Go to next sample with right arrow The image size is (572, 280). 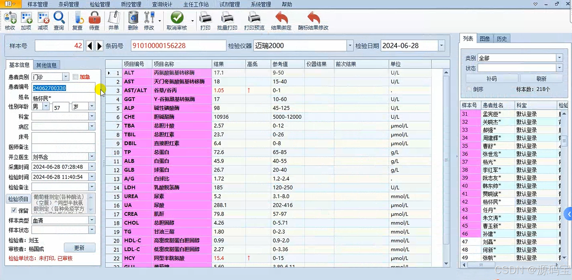[x=99, y=46]
